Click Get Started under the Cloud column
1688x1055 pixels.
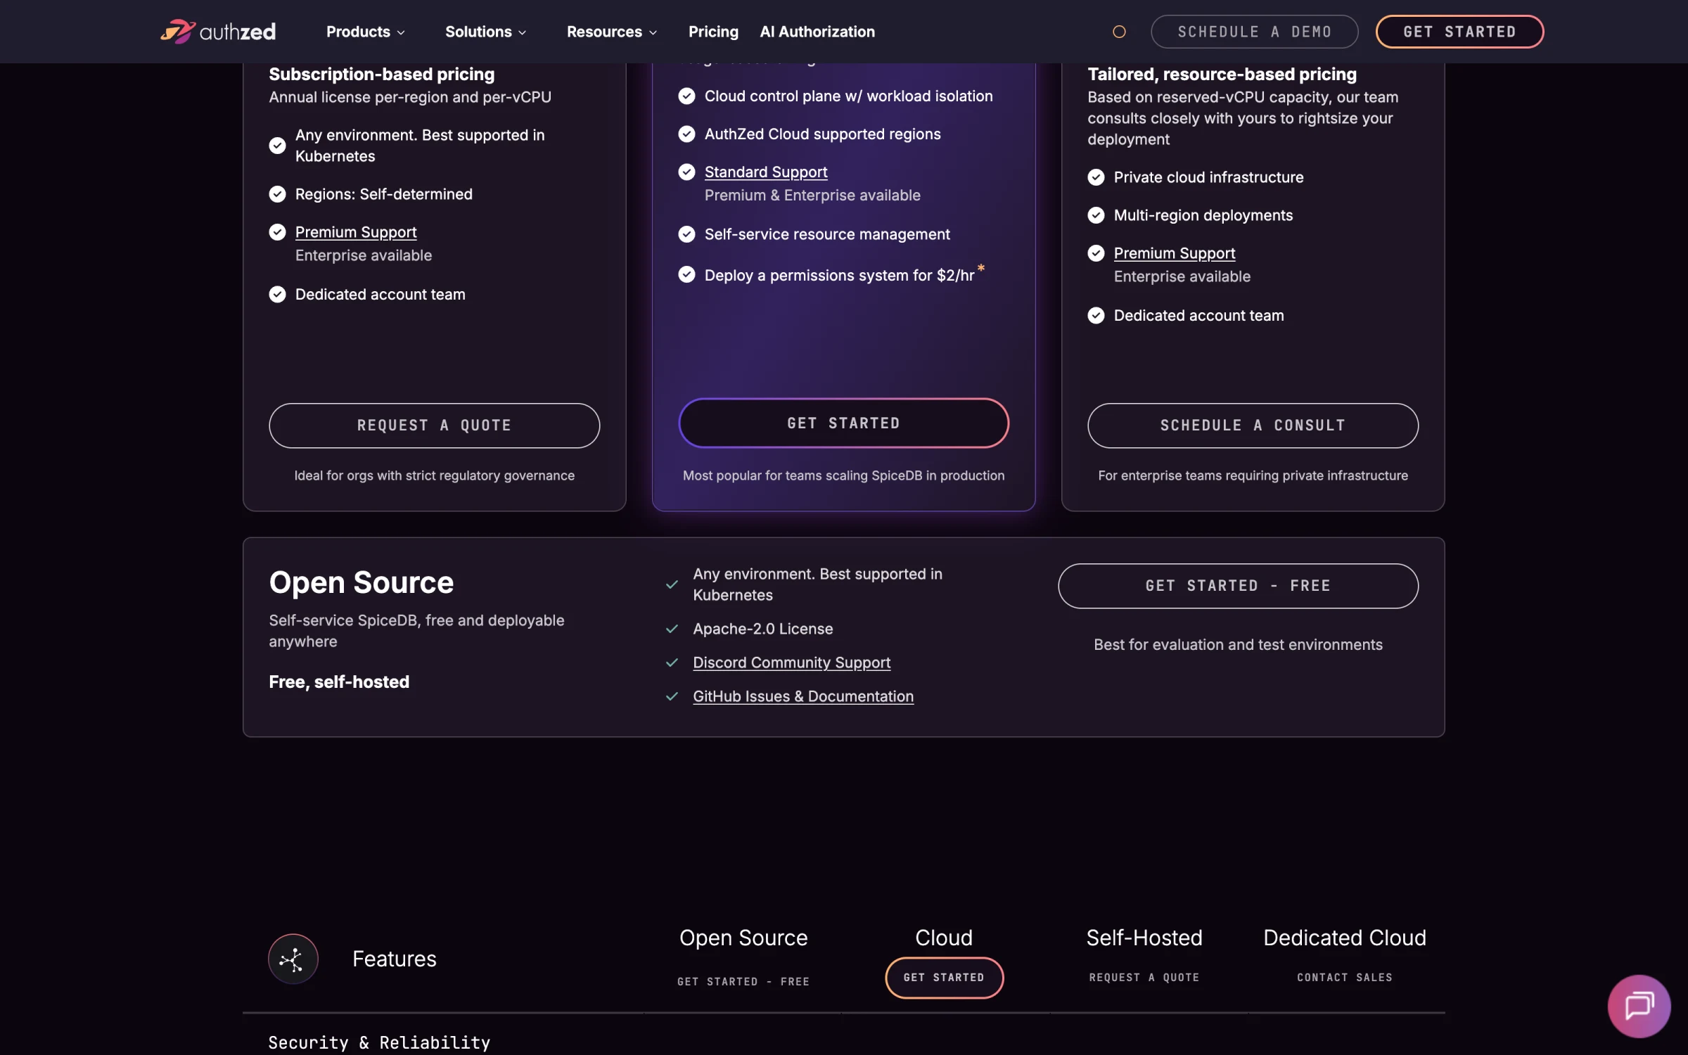click(944, 978)
